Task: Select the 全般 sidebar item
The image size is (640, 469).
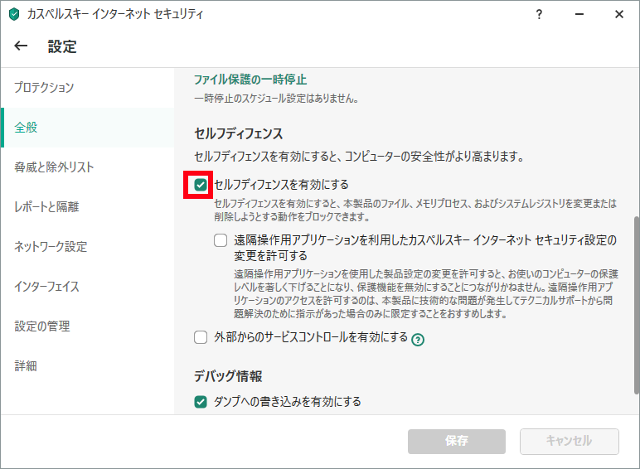Action: coord(26,128)
